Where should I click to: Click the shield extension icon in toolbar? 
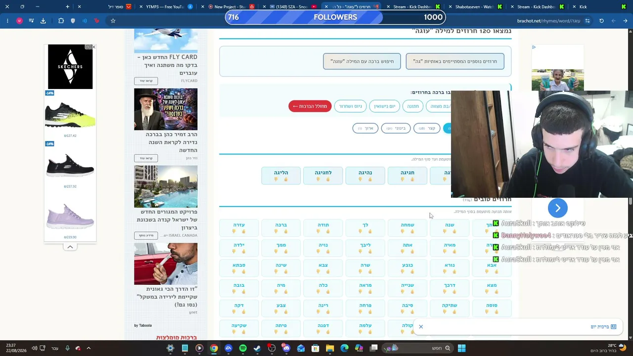73,21
